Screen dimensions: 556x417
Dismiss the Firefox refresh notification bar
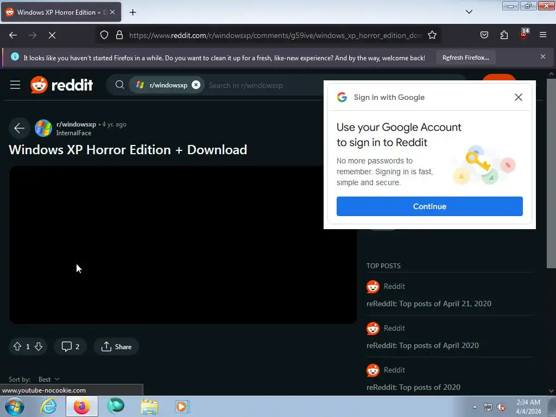543,56
